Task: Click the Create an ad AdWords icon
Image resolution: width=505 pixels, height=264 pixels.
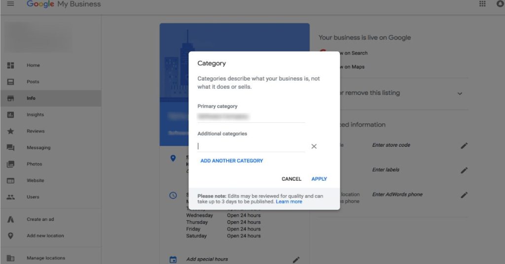Action: click(11, 219)
